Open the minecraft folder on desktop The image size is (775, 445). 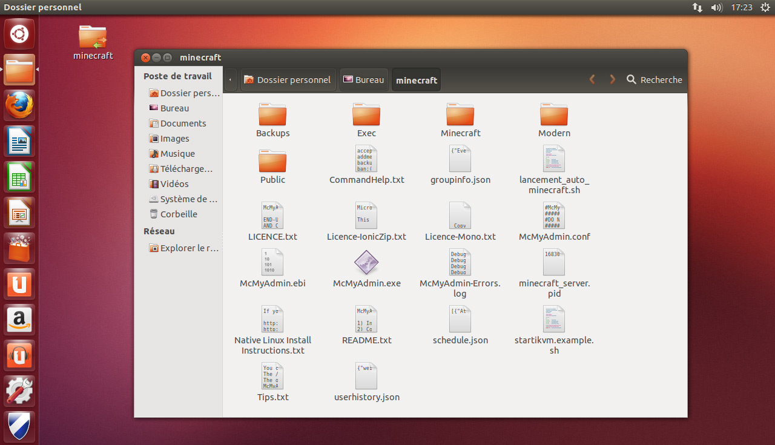pyautogui.click(x=93, y=38)
